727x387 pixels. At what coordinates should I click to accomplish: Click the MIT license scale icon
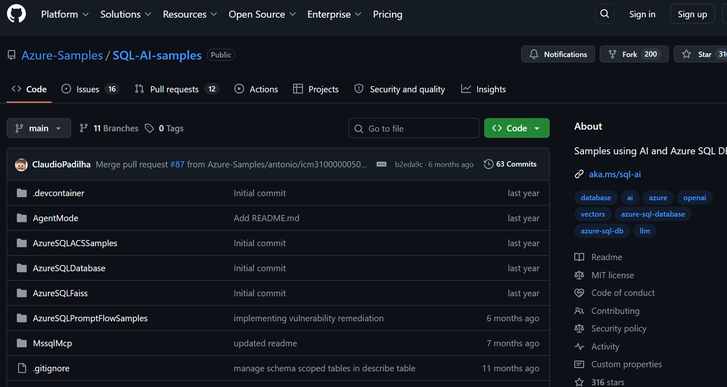click(579, 275)
